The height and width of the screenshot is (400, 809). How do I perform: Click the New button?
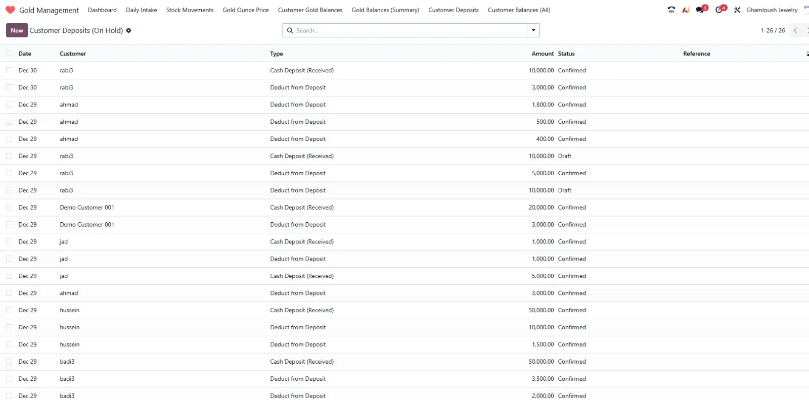pos(17,30)
